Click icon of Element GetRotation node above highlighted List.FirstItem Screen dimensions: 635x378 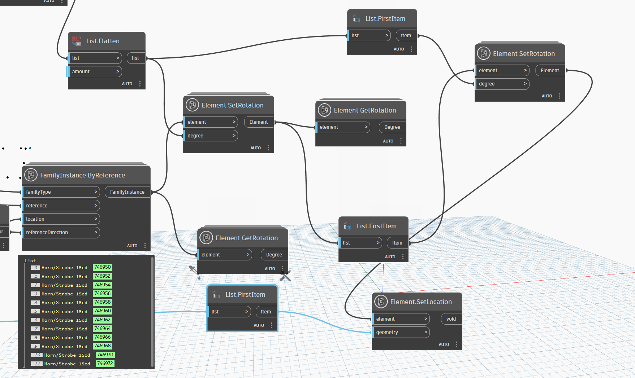pos(206,238)
